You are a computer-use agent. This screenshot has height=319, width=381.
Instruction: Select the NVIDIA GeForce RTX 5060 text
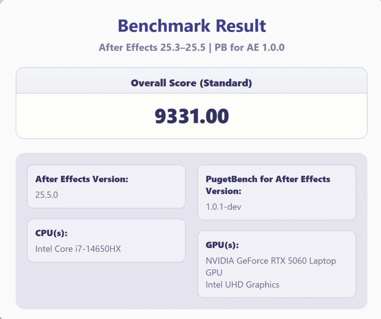click(x=257, y=261)
